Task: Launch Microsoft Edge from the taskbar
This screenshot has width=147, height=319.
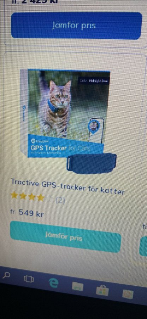Action: point(53,283)
